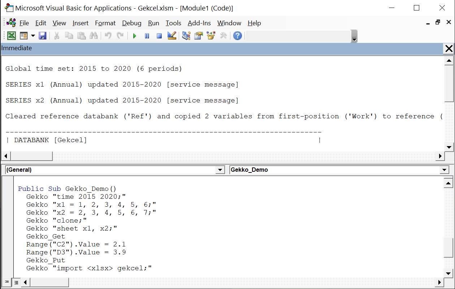This screenshot has height=289, width=455.
Task: Click the line 'Gekko "import <xlsx> gekcel;"'
Action: 89,268
